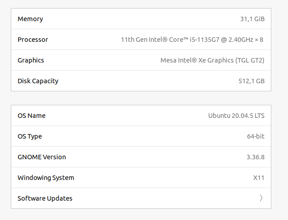This screenshot has width=288, height=220.
Task: Select the X11 windowing system value
Action: 259,178
